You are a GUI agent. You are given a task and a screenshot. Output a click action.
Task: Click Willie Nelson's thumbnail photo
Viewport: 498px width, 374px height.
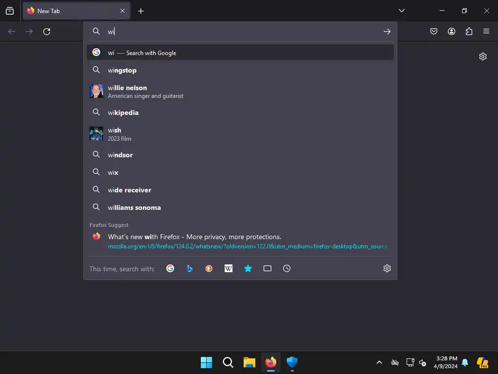point(96,91)
